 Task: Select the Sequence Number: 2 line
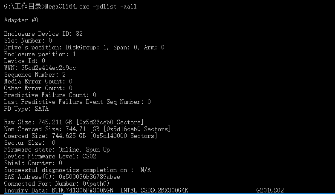(35, 75)
